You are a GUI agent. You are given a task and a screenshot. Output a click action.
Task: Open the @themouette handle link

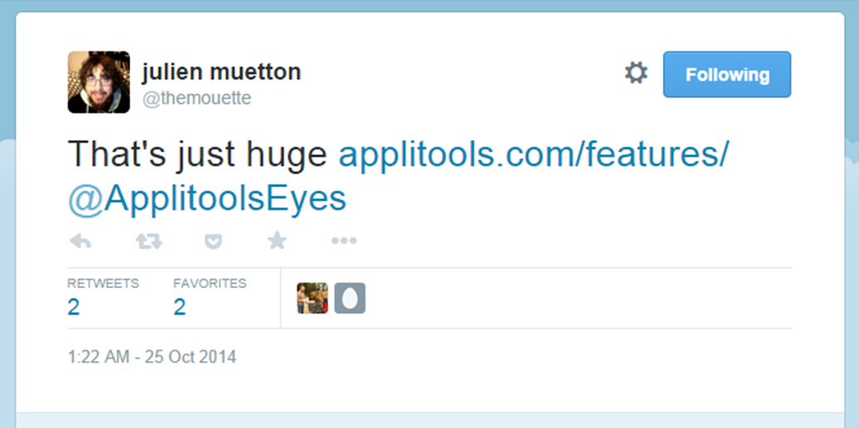point(196,99)
